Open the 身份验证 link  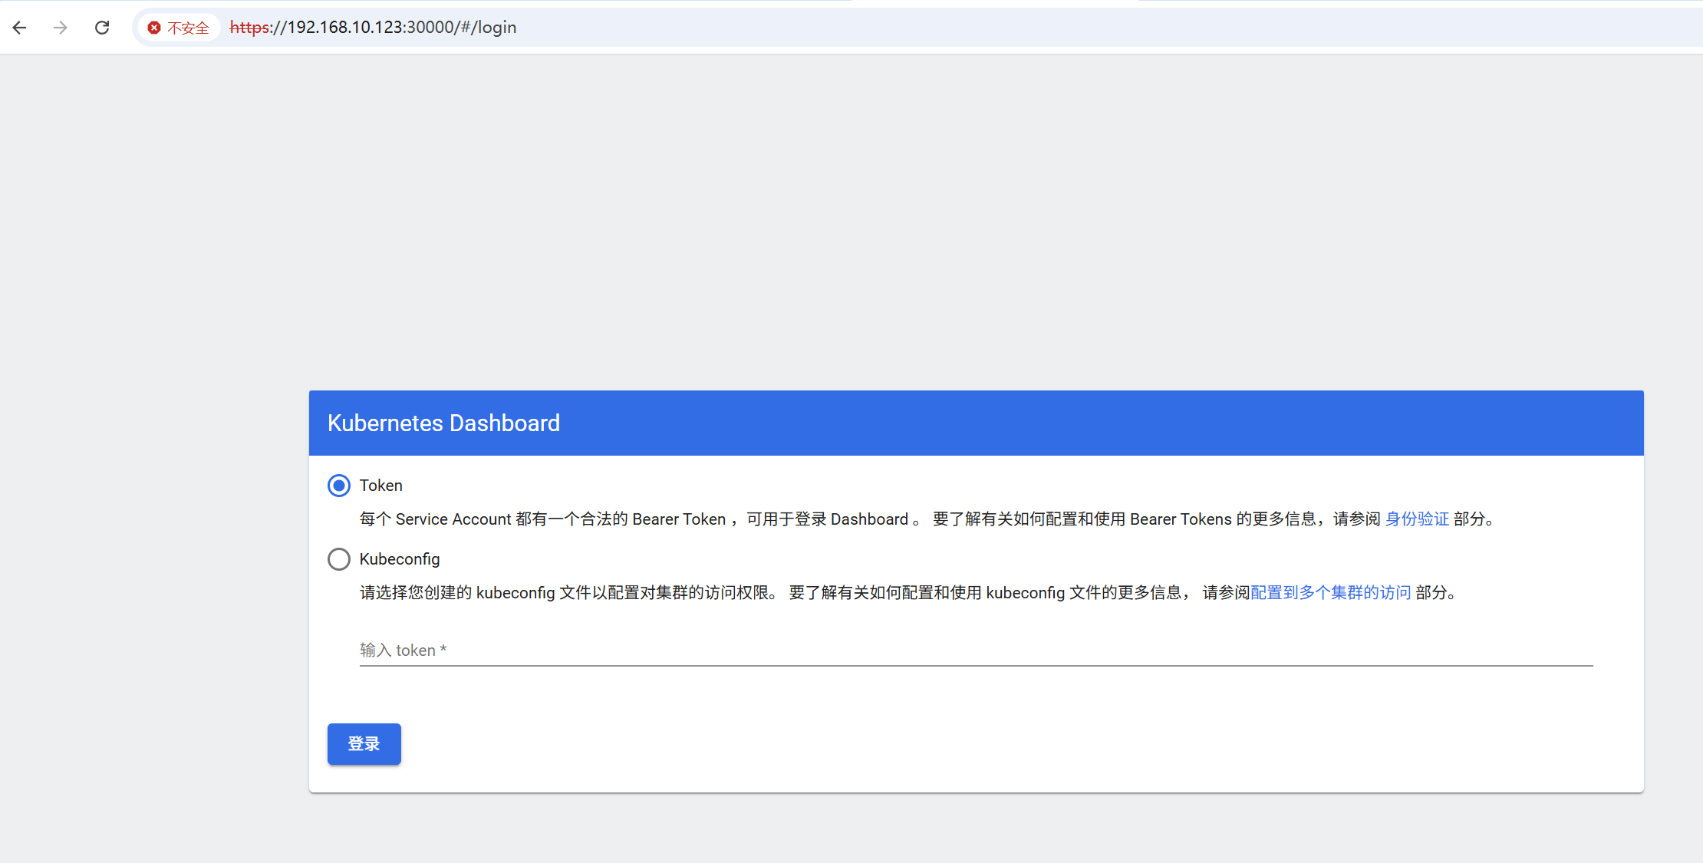point(1416,519)
